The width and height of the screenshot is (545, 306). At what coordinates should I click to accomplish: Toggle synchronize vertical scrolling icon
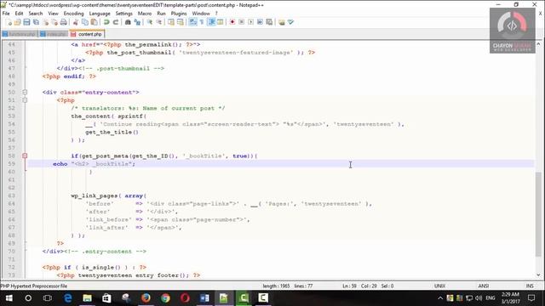(171, 22)
